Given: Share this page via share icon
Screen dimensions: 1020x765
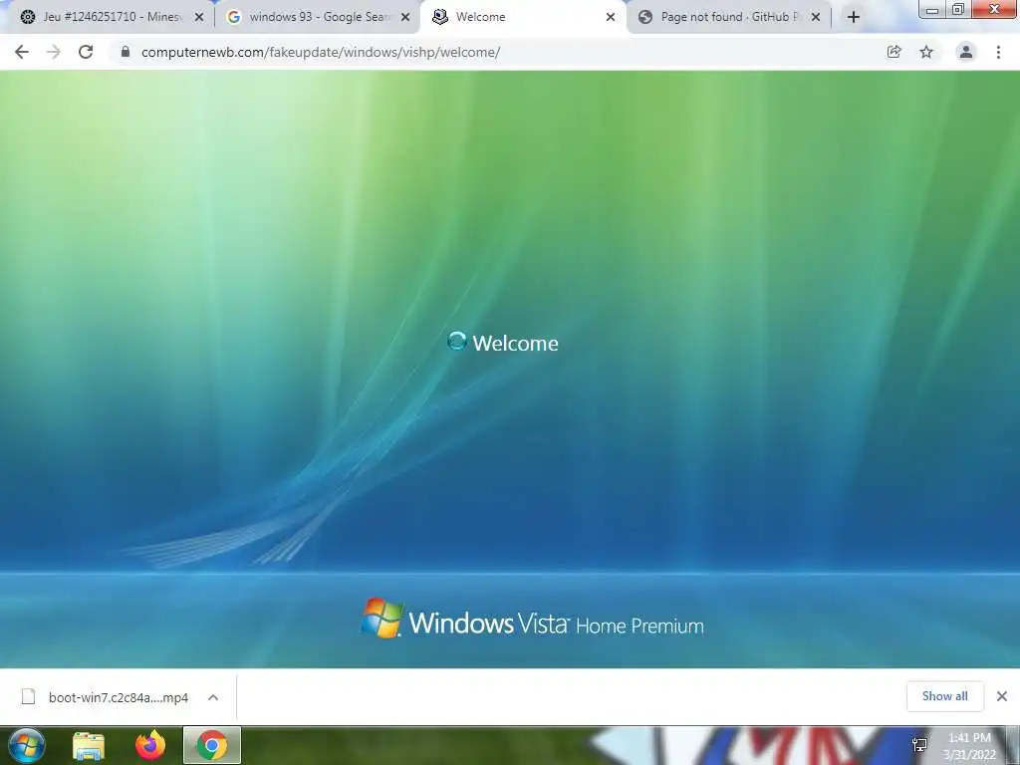Looking at the screenshot, I should tap(894, 52).
